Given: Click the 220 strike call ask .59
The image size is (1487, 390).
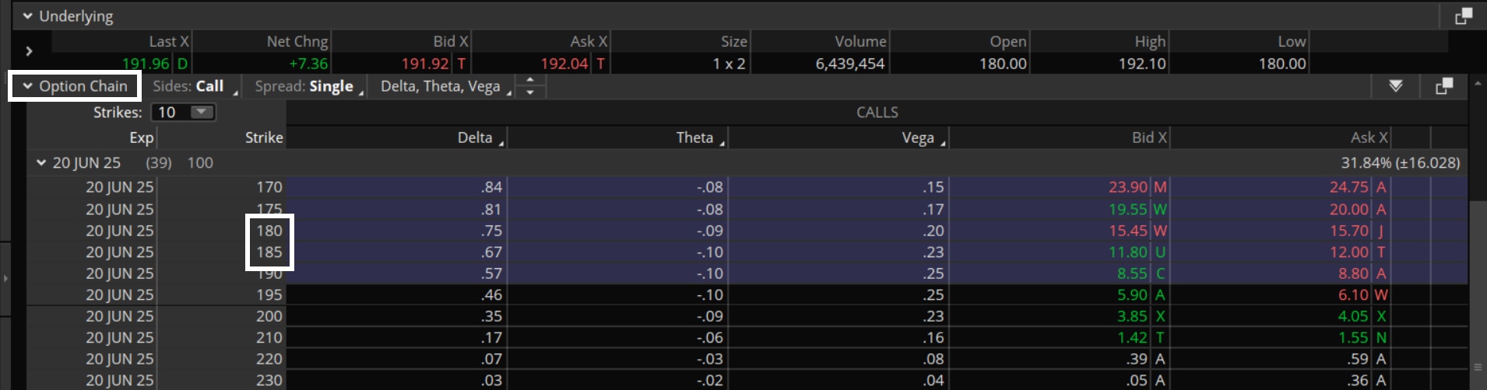Looking at the screenshot, I should (x=1358, y=359).
